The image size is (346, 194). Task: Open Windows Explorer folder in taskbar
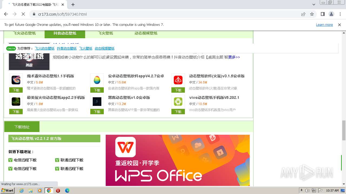tap(31, 190)
